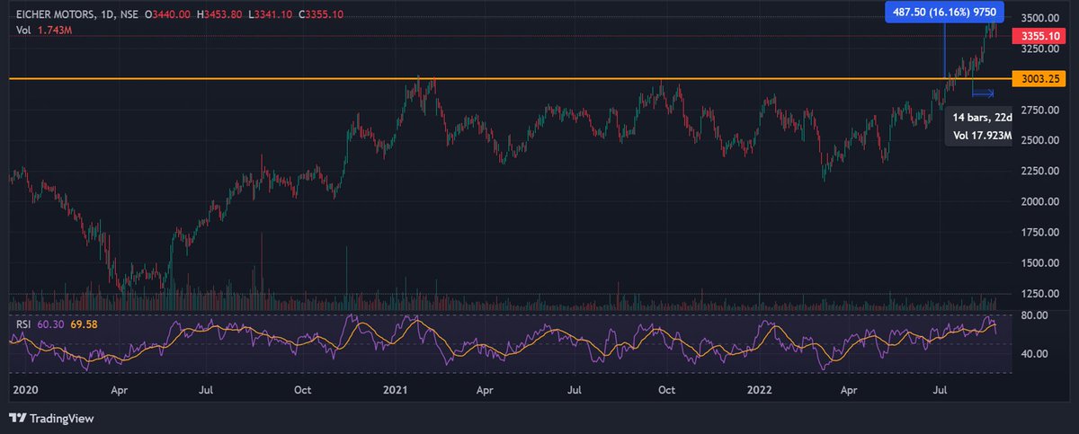The width and height of the screenshot is (1079, 434).
Task: Click the low price L3341.10 value
Action: click(x=269, y=15)
